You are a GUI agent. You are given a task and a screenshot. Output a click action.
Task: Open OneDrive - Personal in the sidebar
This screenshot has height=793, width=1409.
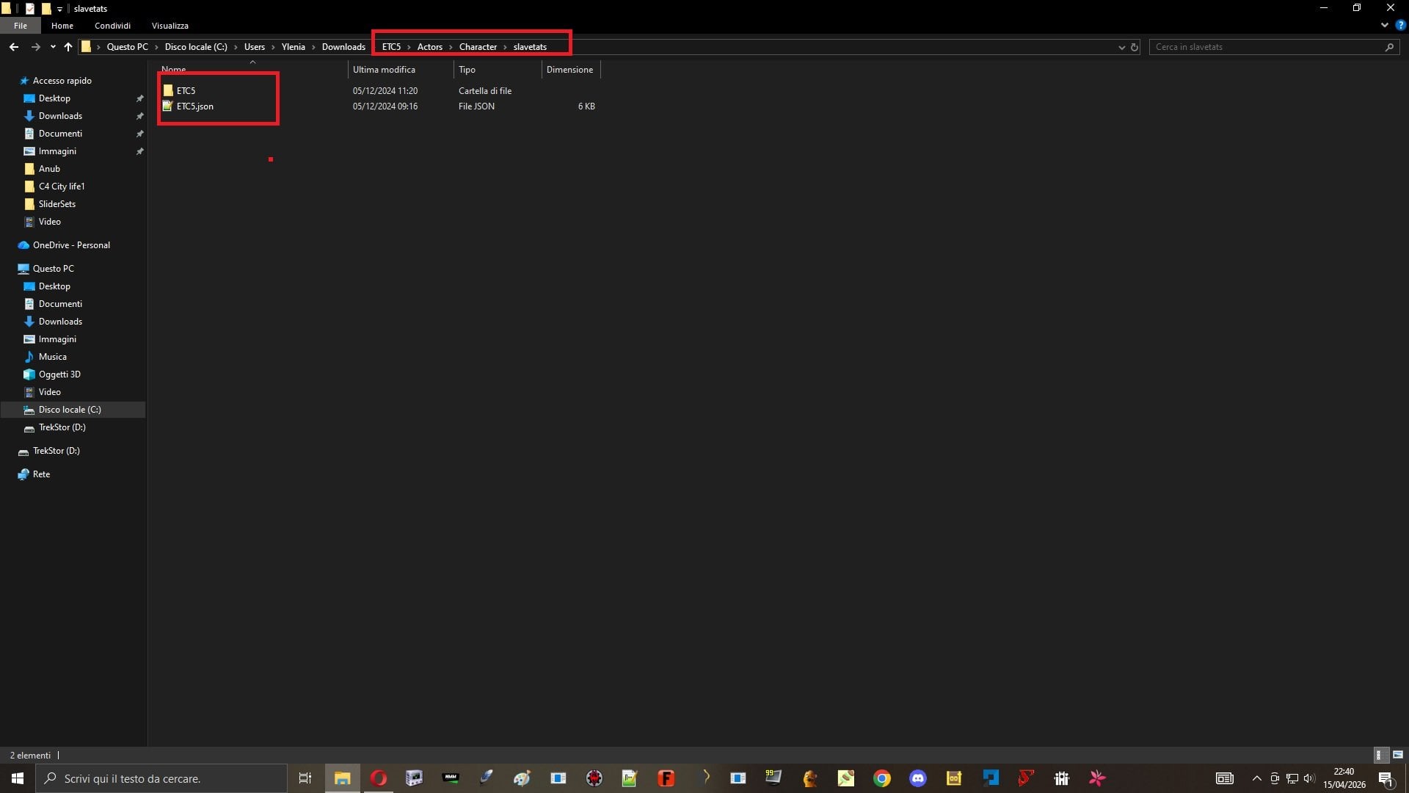coord(71,245)
